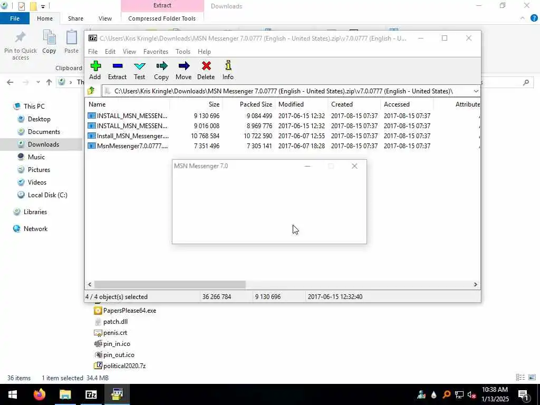Click the left scroll arrow in 7-Zip list
540x405 pixels.
tap(90, 284)
